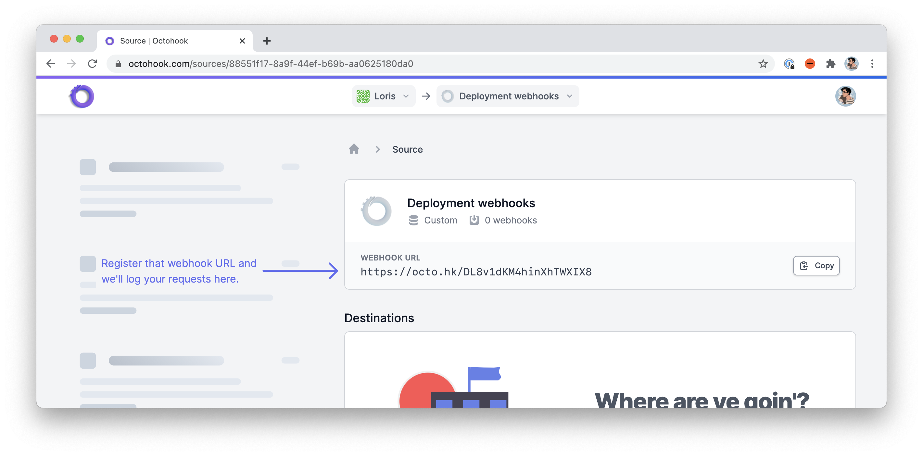Click the browser address bar
The width and height of the screenshot is (923, 456).
coord(441,63)
